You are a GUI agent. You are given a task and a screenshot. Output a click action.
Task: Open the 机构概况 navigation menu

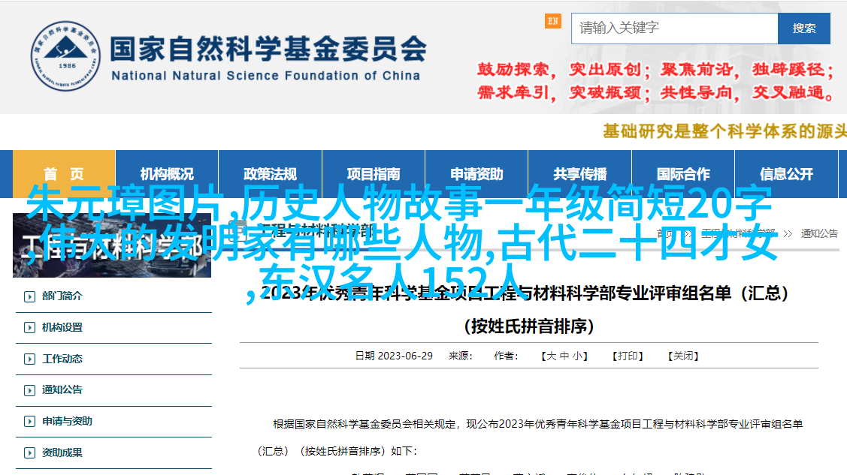tap(167, 173)
